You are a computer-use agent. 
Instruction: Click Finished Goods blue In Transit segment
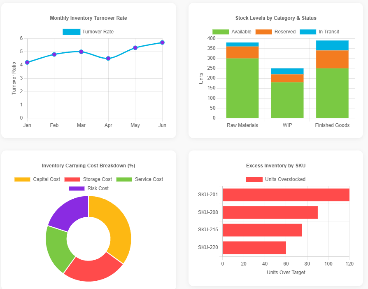tap(332, 45)
